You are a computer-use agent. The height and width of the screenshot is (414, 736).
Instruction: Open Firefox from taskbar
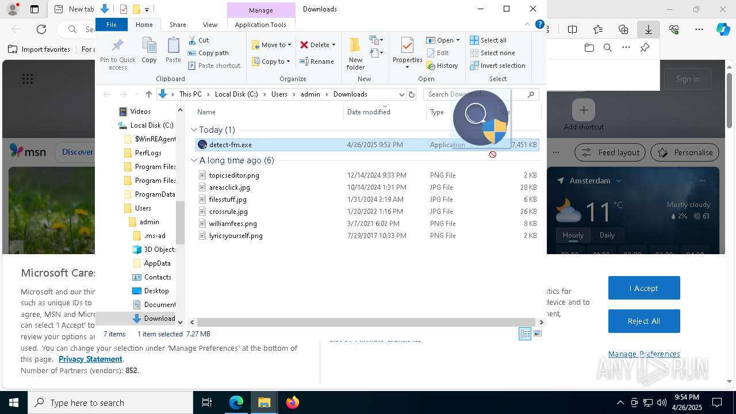click(292, 402)
